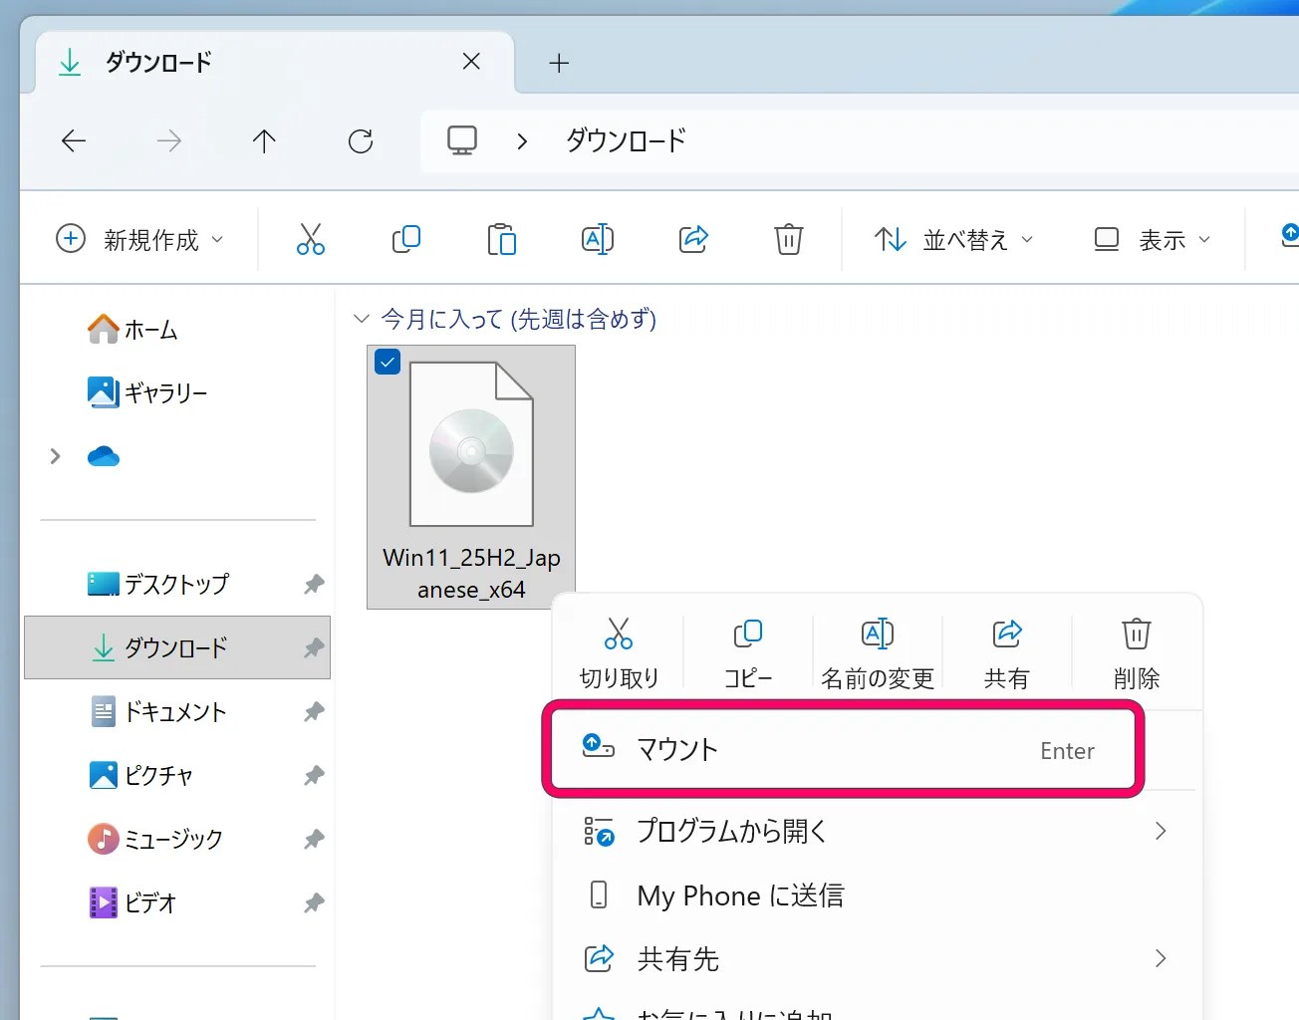
Task: Click the Copy icon in toolbar
Action: click(406, 239)
